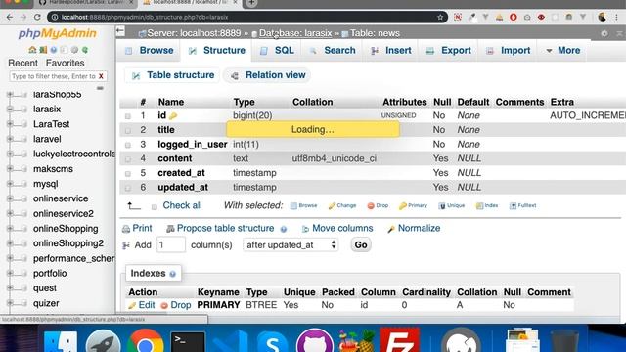Drop the PRIMARY index
The width and height of the screenshot is (626, 352).
coord(176,305)
